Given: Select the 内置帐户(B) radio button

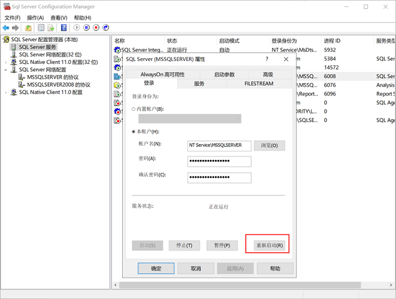Looking at the screenshot, I should coord(134,109).
